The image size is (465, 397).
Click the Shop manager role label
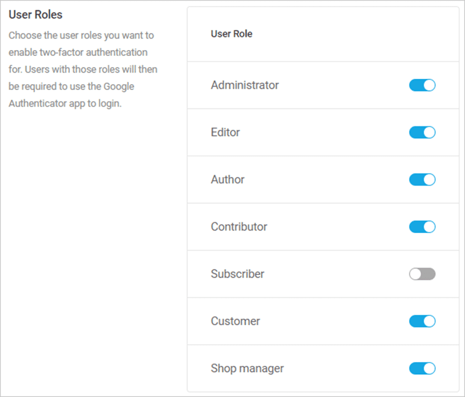(247, 369)
